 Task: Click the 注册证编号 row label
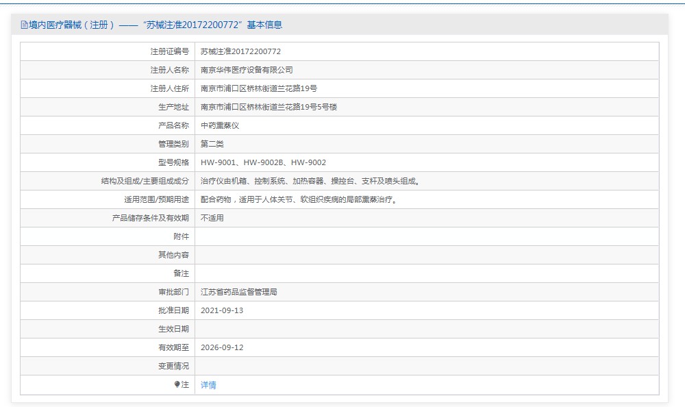coord(169,51)
